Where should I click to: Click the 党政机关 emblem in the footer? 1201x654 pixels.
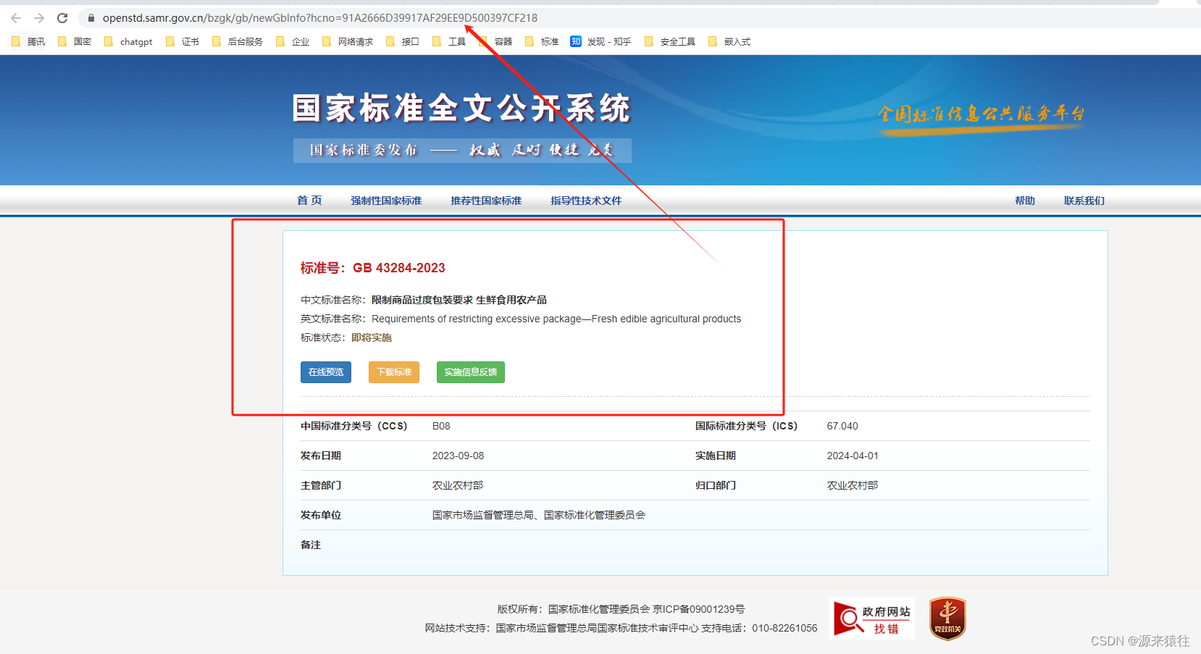(947, 618)
